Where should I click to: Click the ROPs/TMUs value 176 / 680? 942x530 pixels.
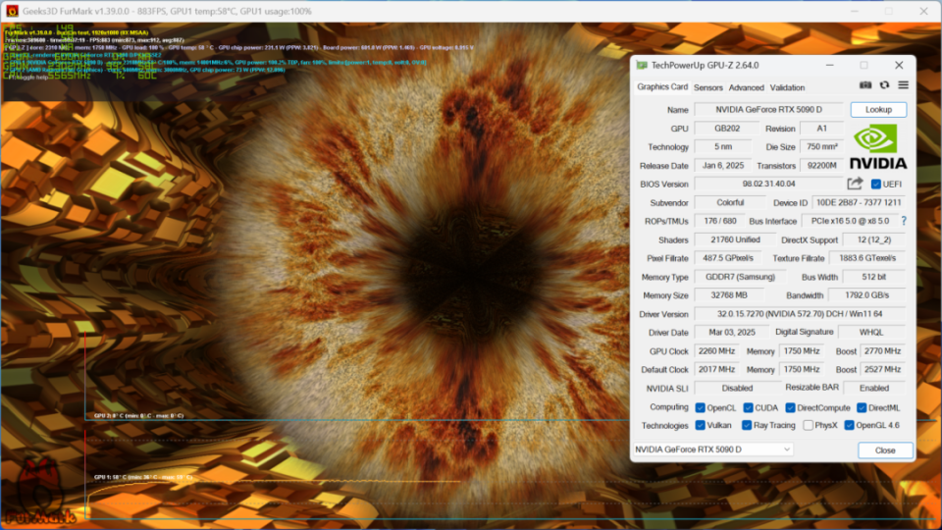point(719,221)
